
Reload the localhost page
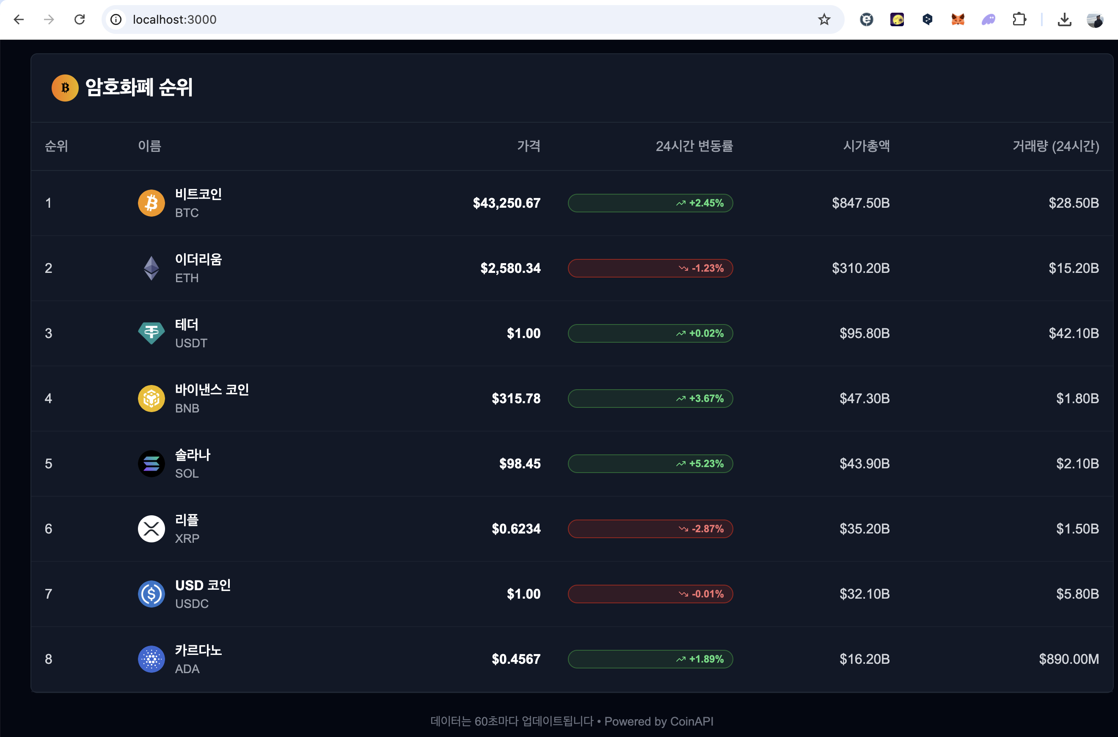(80, 19)
